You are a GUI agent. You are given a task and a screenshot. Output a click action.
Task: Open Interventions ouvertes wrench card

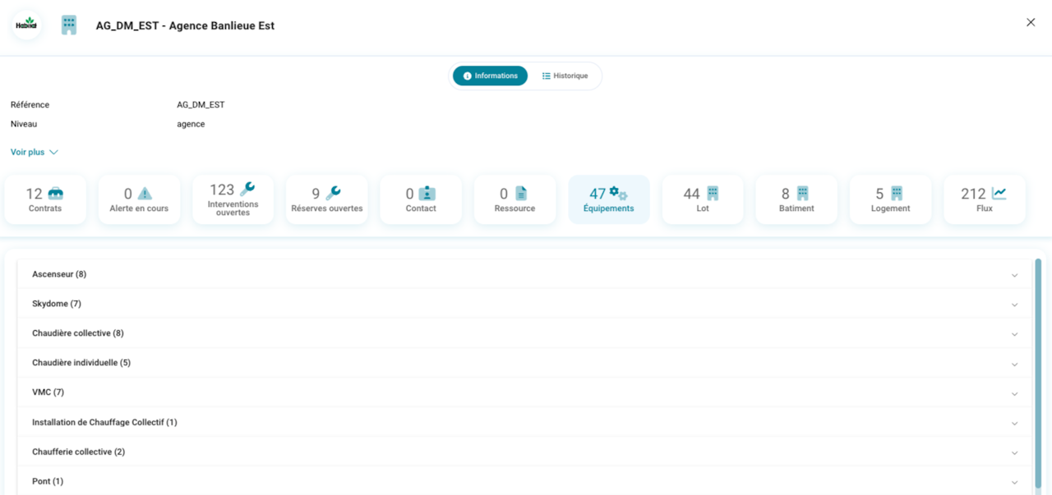(x=233, y=199)
